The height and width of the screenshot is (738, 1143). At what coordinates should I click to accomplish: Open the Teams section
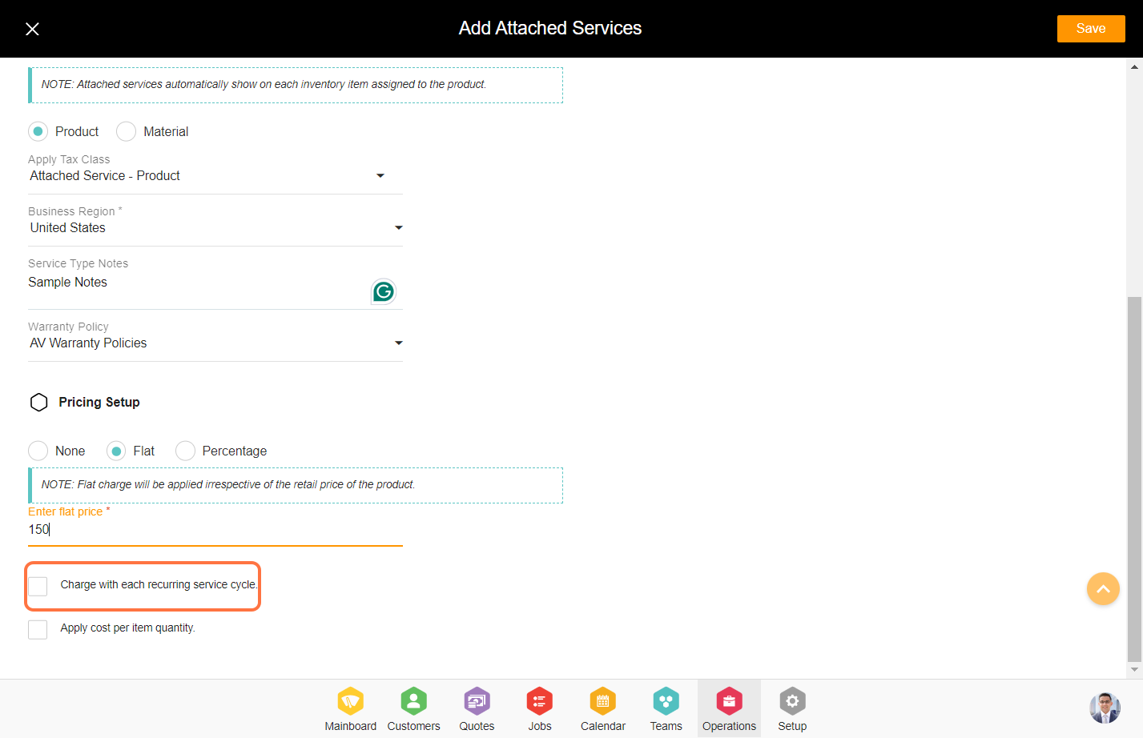pyautogui.click(x=666, y=709)
